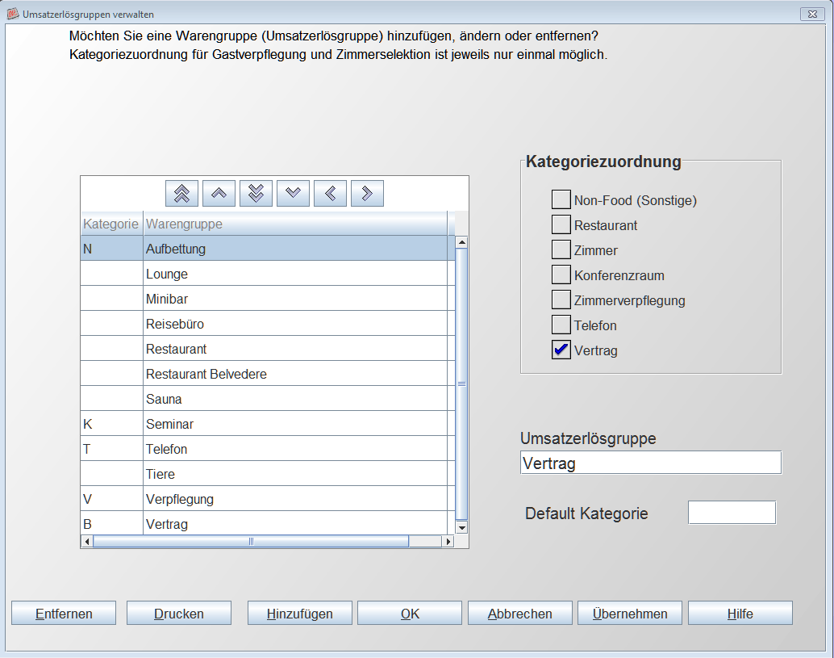Enable the Non-Food (Sonstige) checkbox
Image resolution: width=834 pixels, height=658 pixels.
[561, 199]
